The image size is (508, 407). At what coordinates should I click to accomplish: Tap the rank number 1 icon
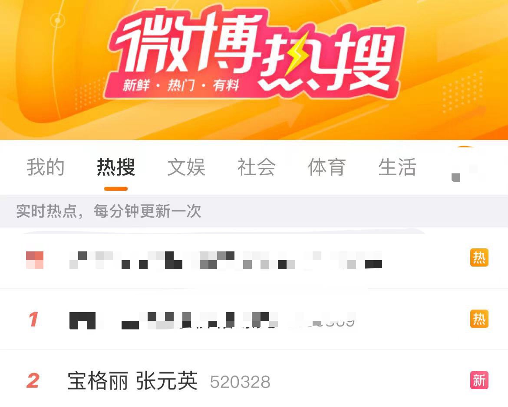[33, 319]
